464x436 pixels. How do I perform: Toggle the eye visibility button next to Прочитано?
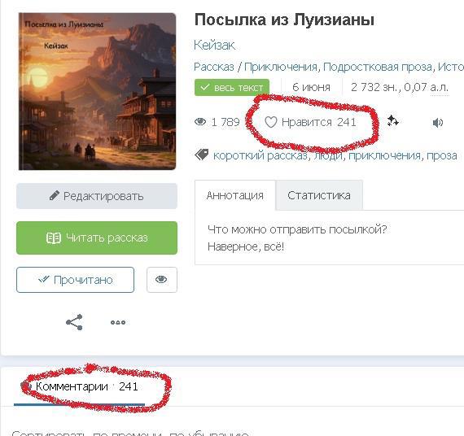tap(161, 280)
